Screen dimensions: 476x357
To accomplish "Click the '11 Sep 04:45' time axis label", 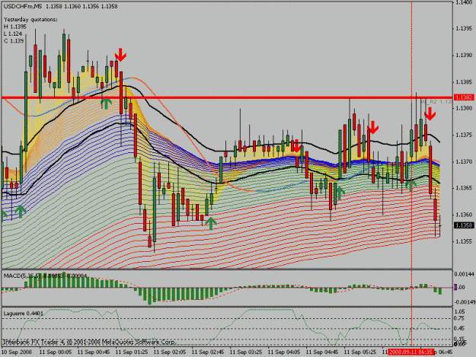I will pos(322,352).
